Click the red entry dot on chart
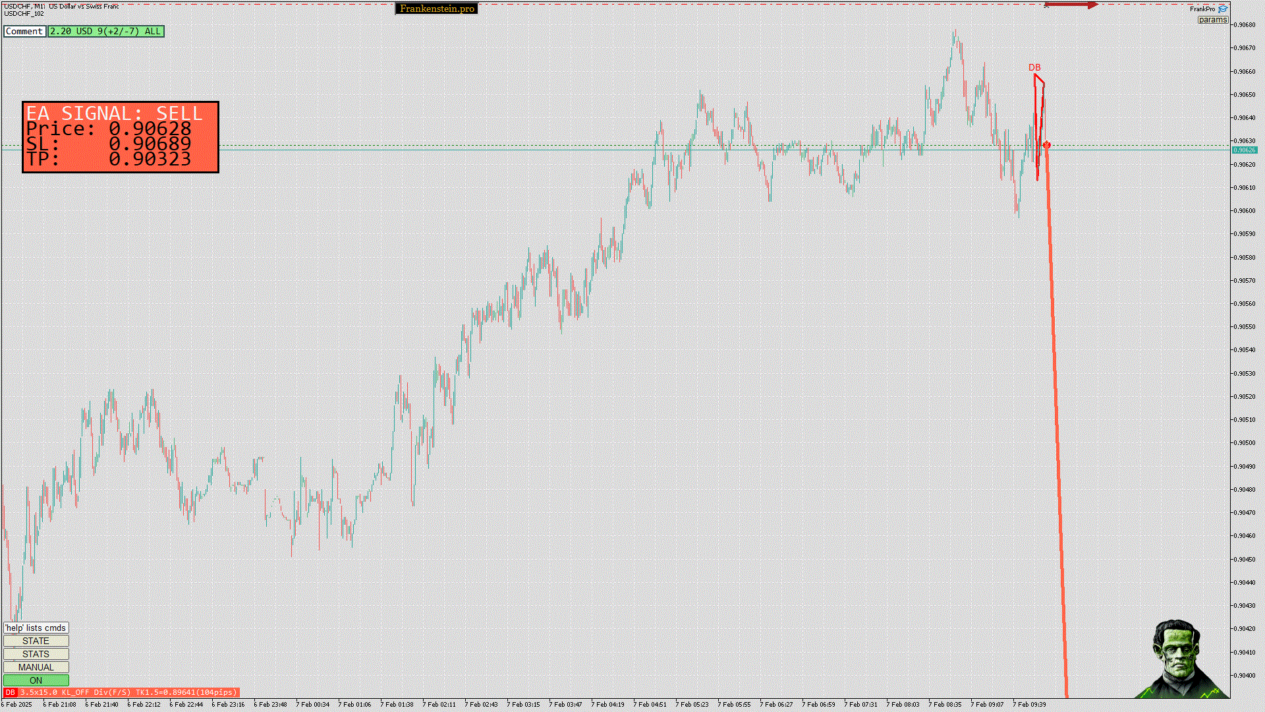This screenshot has width=1265, height=712. tap(1047, 145)
